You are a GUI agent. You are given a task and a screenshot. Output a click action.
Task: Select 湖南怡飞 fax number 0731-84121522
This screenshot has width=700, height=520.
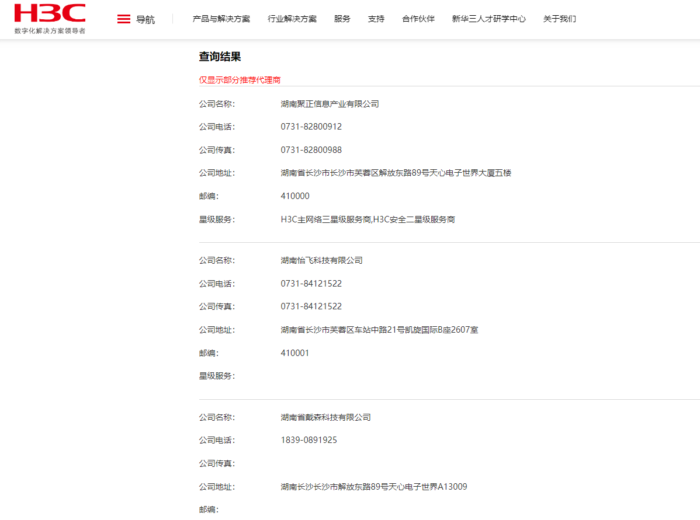tap(311, 306)
